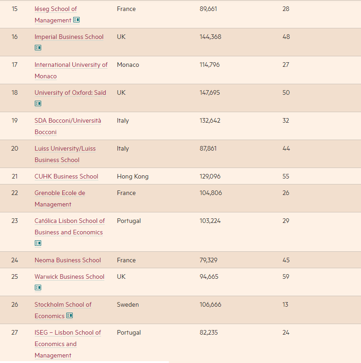
Task: Click value 55 in CUHK row
Action: pos(286,176)
